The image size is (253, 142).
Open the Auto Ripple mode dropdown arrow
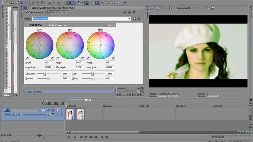coord(83,3)
